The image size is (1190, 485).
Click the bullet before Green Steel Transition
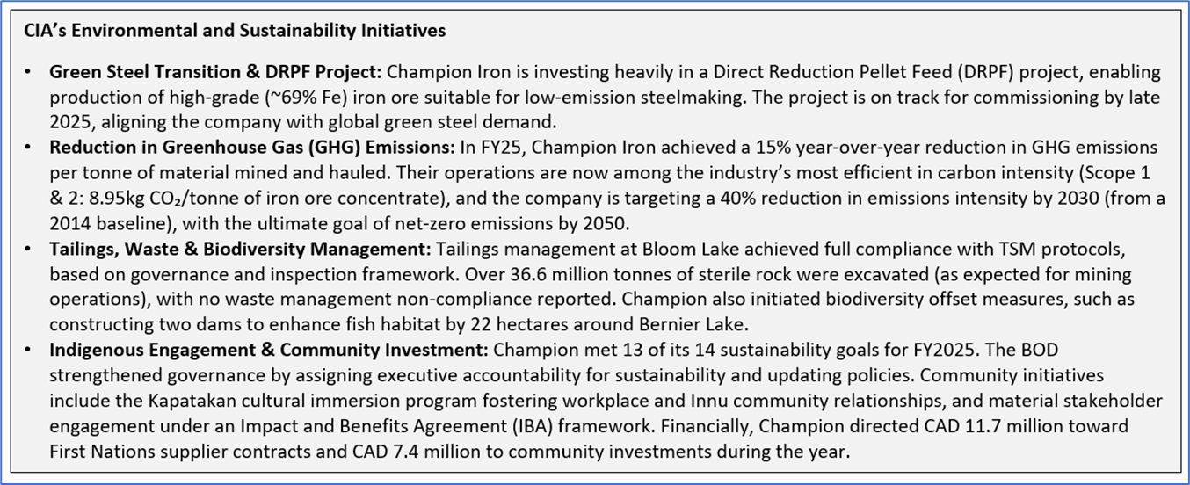pyautogui.click(x=27, y=72)
